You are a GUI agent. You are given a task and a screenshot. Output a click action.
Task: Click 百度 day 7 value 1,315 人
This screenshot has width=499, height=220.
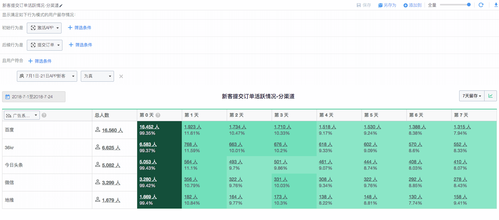(462, 127)
